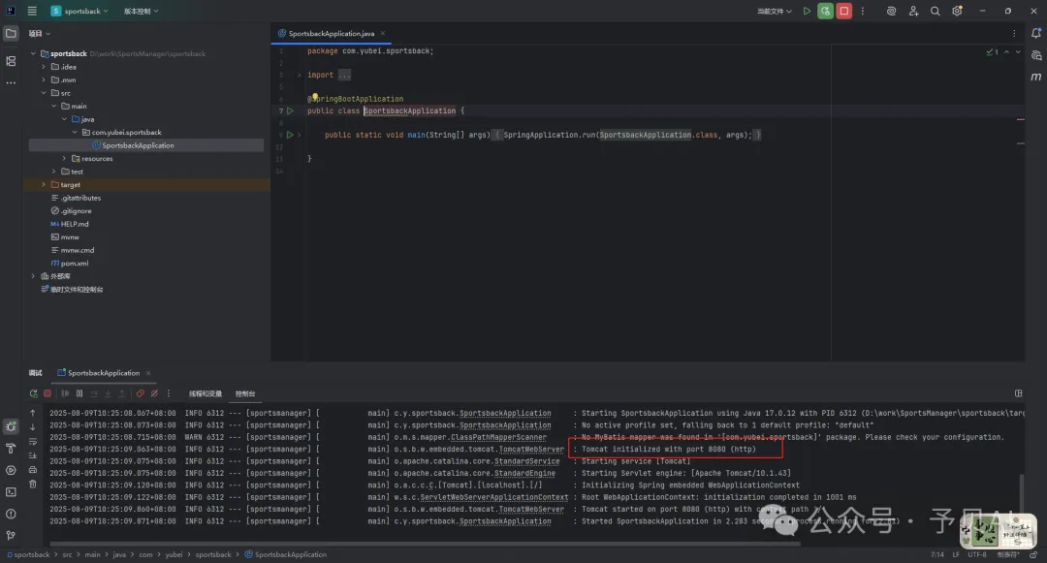The width and height of the screenshot is (1047, 563).
Task: Open the Debug tool window icon
Action: (11, 426)
